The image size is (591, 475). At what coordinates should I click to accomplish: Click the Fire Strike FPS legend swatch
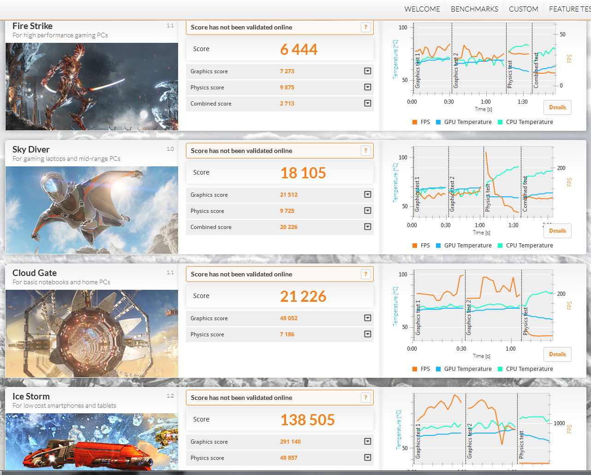coord(415,122)
